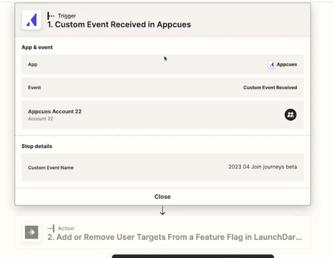
Task: Select the title Custom Event Received in Appcues
Action: (119, 24)
